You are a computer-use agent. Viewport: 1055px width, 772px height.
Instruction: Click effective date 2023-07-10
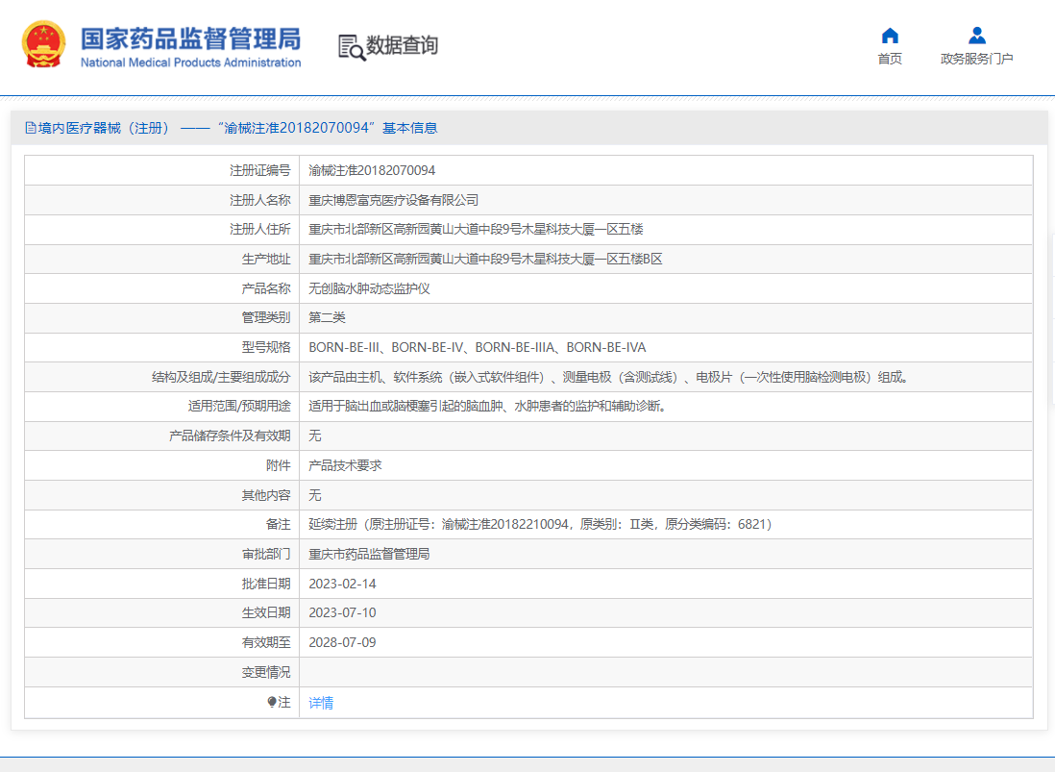(x=342, y=612)
